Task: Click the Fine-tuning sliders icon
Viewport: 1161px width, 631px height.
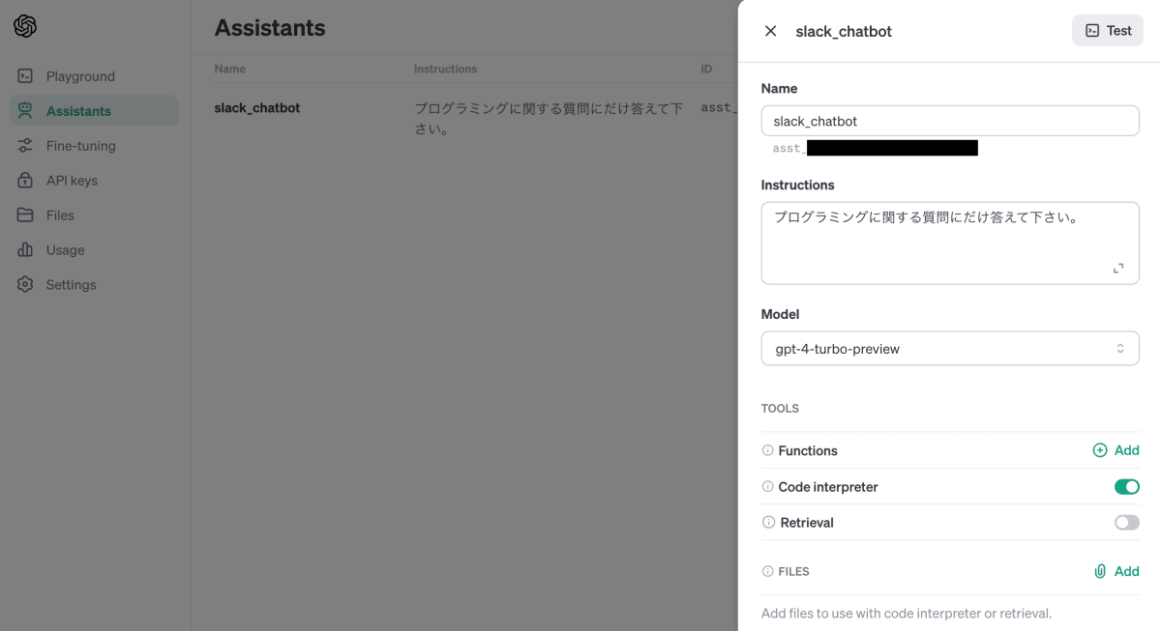Action: pos(26,146)
